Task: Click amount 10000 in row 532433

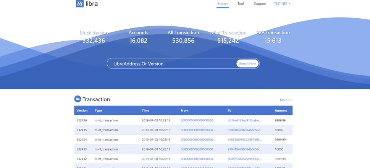Action: [x=279, y=149]
